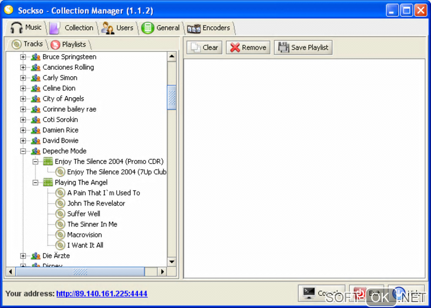This screenshot has height=308, width=431.
Task: Click the Die Ärzte artist icon
Action: pyautogui.click(x=36, y=256)
